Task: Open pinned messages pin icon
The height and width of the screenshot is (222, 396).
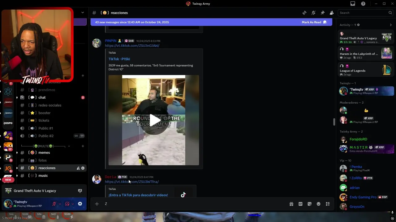Action: click(322, 13)
